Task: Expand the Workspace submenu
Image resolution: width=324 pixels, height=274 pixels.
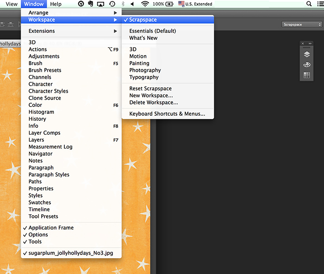Action: (71, 19)
